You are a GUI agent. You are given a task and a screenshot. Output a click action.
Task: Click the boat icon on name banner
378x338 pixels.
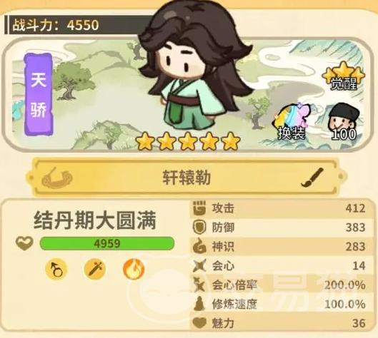click(56, 178)
